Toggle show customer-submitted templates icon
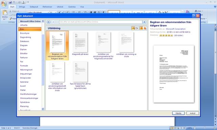This screenshot has height=130, width=217. 141,28
